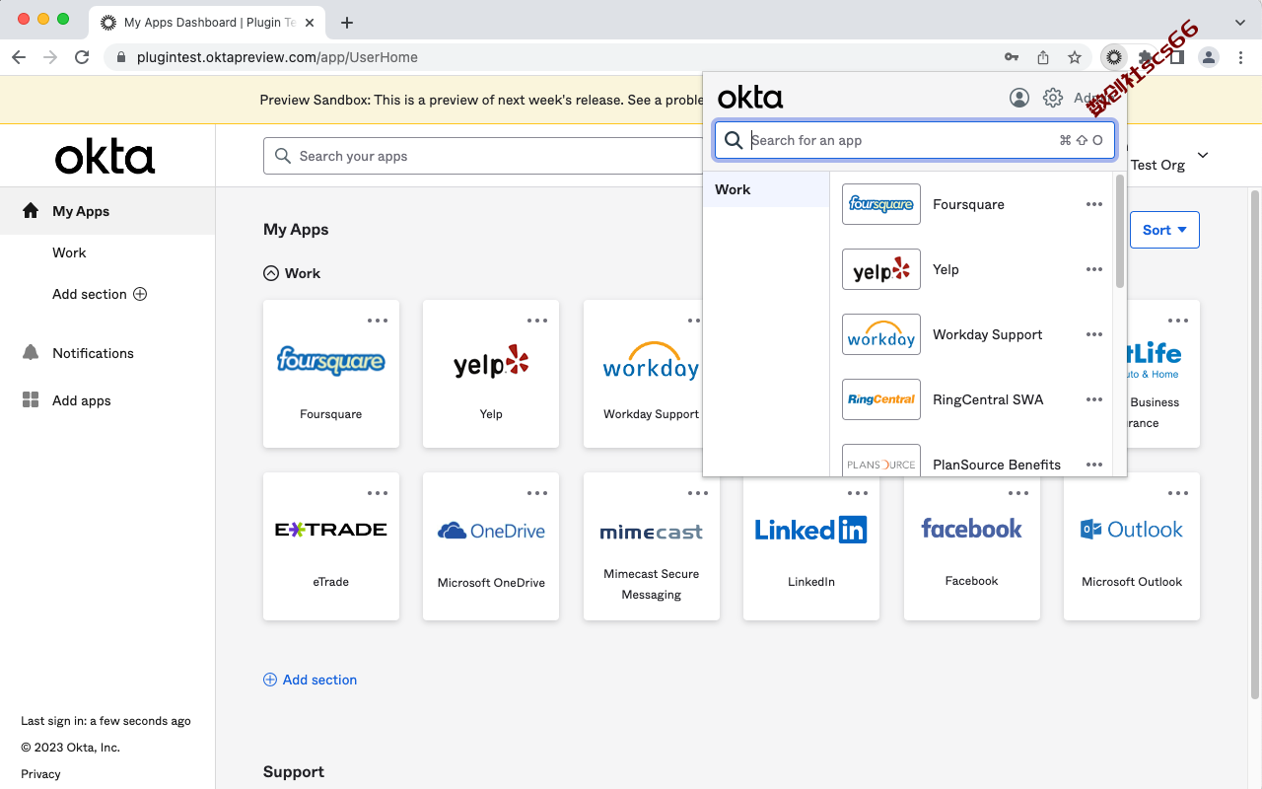Open RingCentral SWA options in plugin popup

coord(1094,399)
